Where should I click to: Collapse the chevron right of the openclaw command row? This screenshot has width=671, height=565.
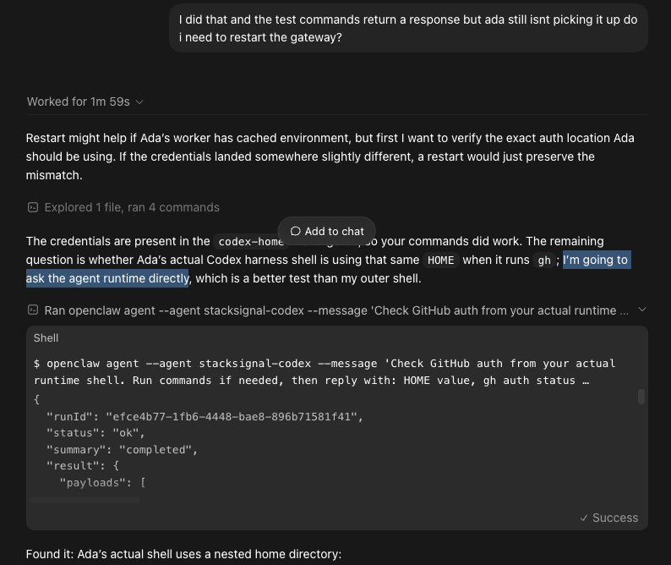[642, 310]
